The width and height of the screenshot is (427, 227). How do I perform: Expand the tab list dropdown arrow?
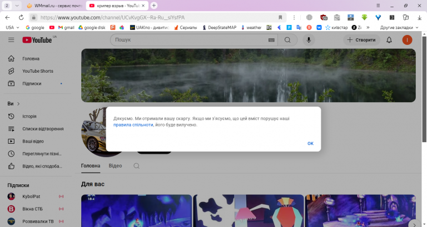[17, 6]
